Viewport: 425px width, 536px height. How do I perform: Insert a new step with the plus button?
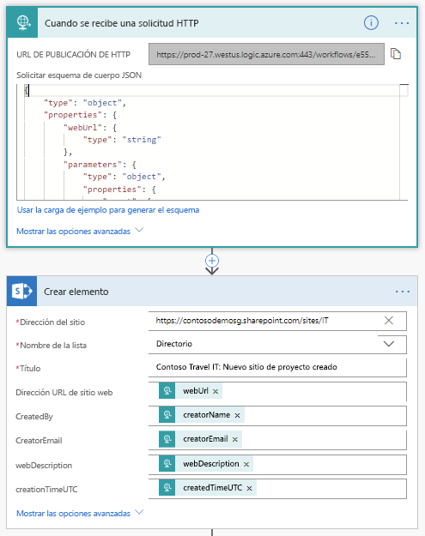(x=212, y=261)
